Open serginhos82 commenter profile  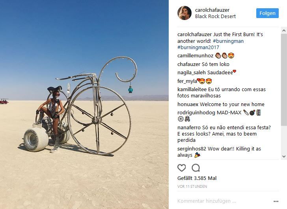click(192, 149)
